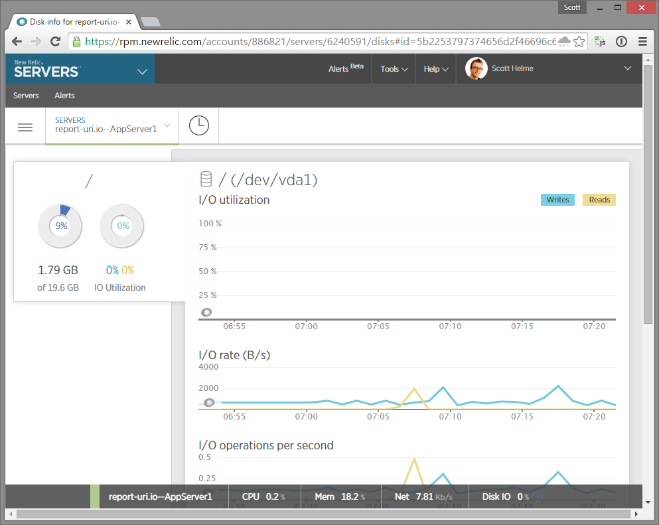This screenshot has width=659, height=525.
Task: Click the green HTTPS padlock icon
Action: [x=76, y=41]
